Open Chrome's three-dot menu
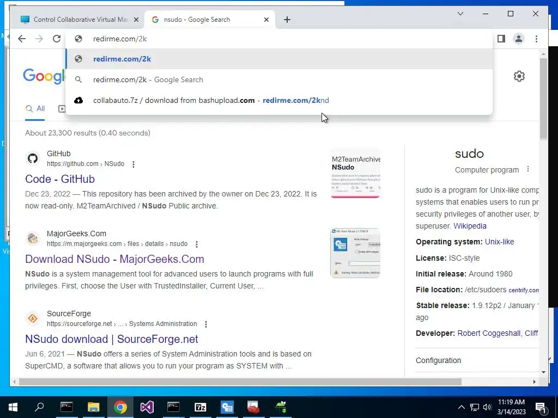The height and width of the screenshot is (418, 558). click(536, 39)
